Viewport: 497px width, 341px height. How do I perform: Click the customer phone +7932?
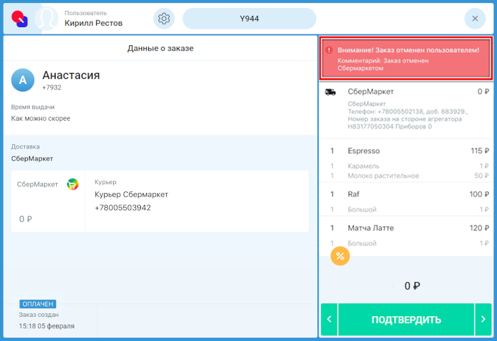click(x=51, y=88)
